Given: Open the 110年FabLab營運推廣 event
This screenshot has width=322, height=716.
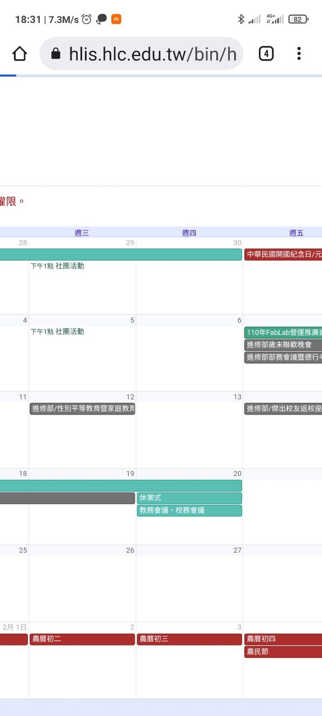Looking at the screenshot, I should tap(283, 332).
